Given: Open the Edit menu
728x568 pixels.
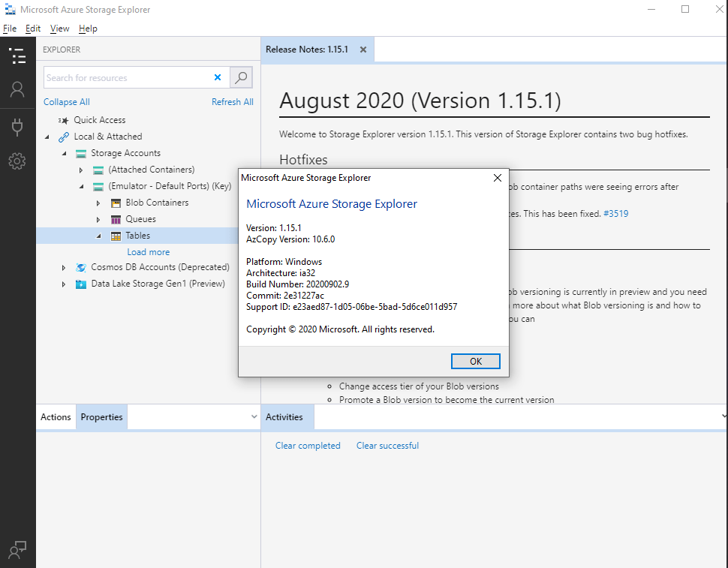Looking at the screenshot, I should coord(33,29).
